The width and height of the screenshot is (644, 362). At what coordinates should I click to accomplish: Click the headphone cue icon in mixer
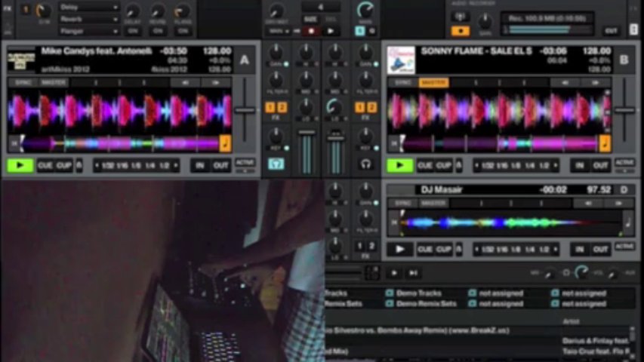(x=365, y=164)
